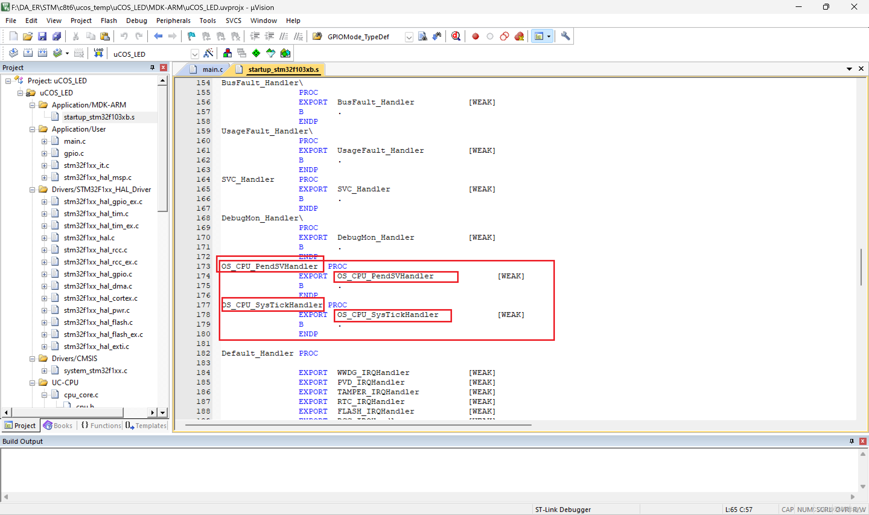Open the uCOS_LED target dropdown
Image resolution: width=869 pixels, height=515 pixels.
coord(195,54)
